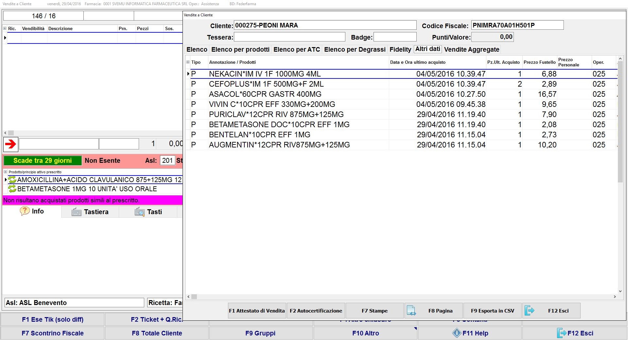The image size is (628, 340).
Task: Switch to Elenco per ATC tab
Action: pyautogui.click(x=296, y=49)
